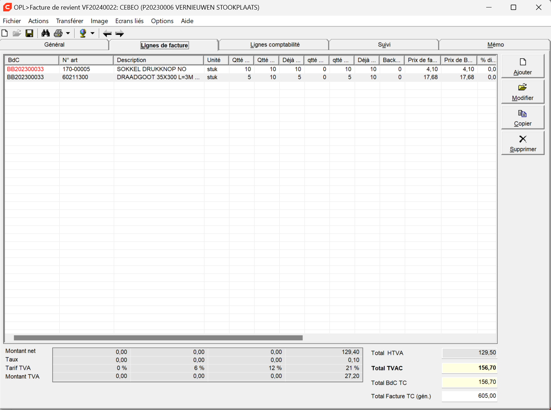Sort by the N° art column header
Screen dimensions: 551x410
(86, 60)
